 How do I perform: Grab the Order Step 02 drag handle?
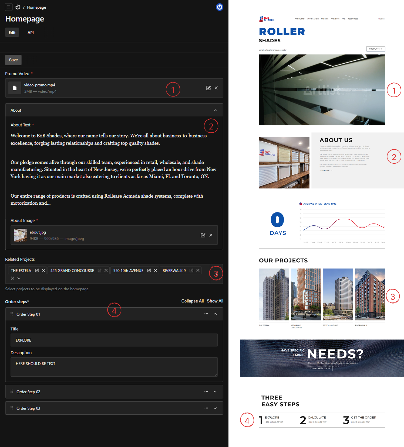coord(12,391)
